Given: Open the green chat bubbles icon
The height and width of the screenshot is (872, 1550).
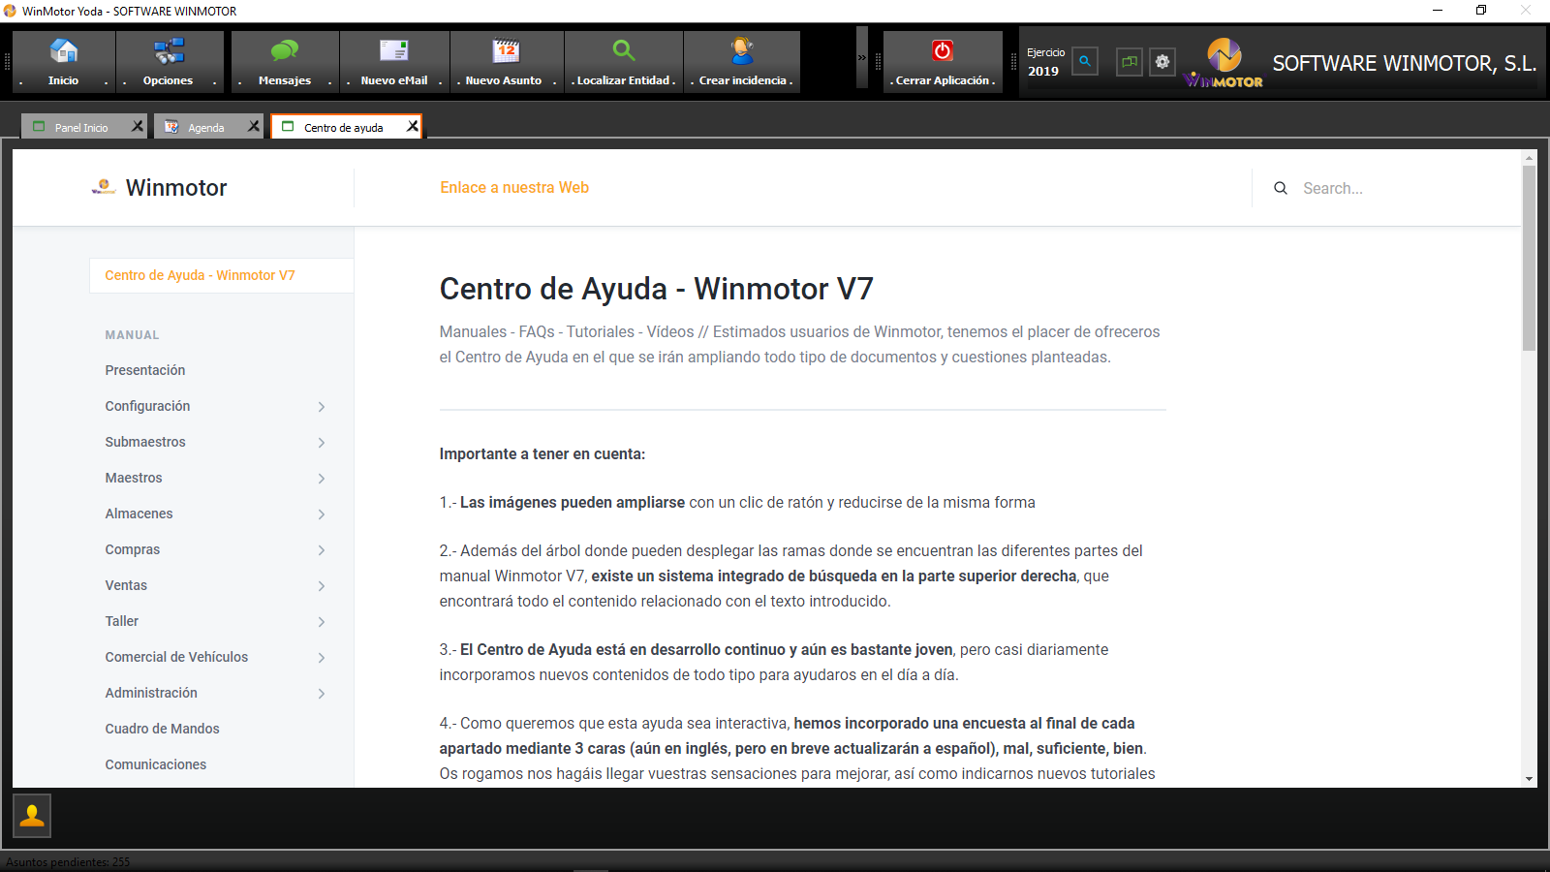Looking at the screenshot, I should pos(1130,61).
